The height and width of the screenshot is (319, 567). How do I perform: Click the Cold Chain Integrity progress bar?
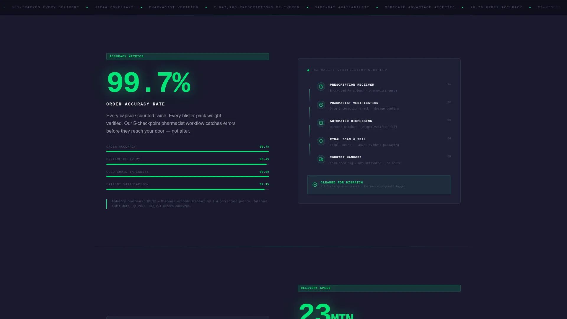pos(188,177)
